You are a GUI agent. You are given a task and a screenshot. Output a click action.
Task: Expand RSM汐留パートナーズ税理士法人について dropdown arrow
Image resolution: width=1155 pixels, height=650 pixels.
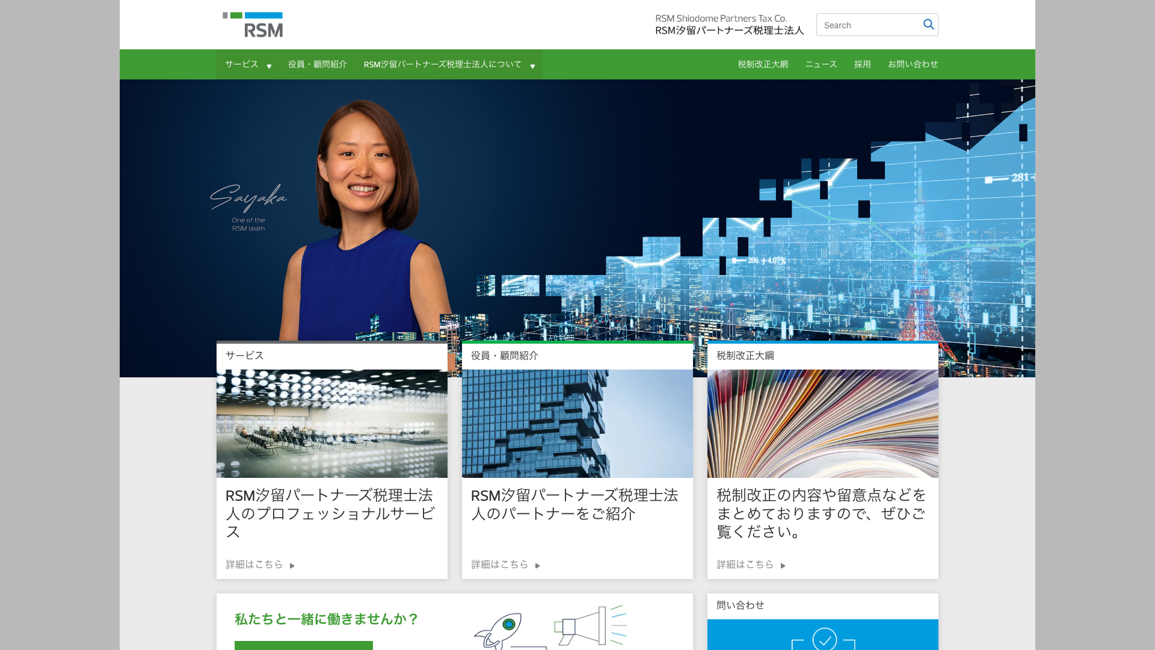click(x=532, y=66)
